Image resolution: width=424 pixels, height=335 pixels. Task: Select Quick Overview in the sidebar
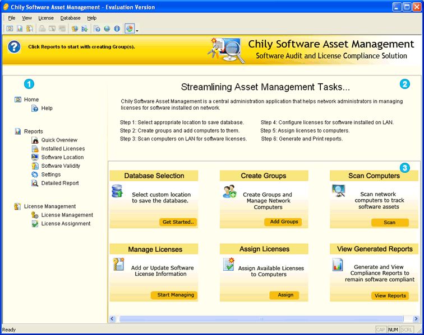pos(59,140)
